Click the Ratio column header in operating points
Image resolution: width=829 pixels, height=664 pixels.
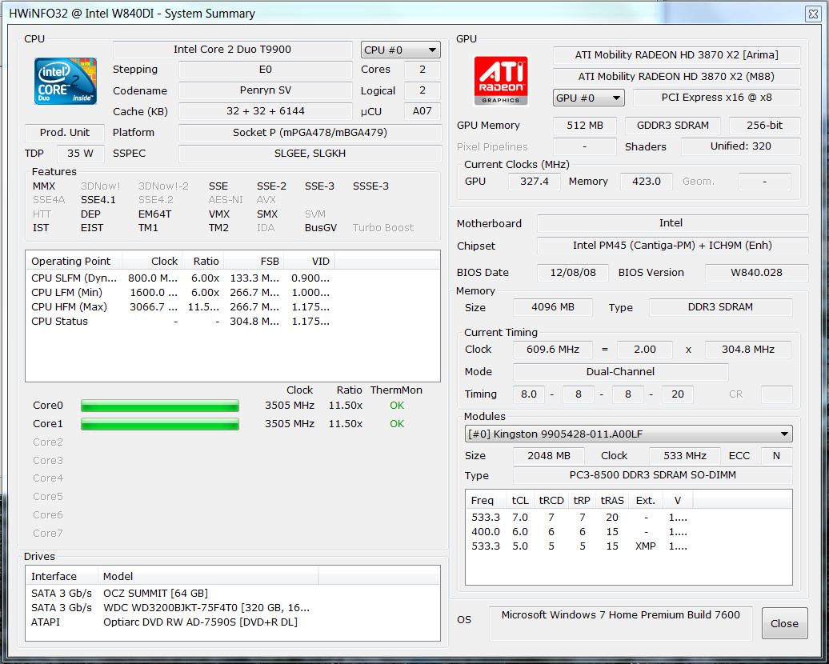[x=202, y=261]
